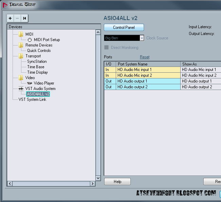Select VST System Link tree item
Viewport: 221px width, 202px height.
pos(32,99)
